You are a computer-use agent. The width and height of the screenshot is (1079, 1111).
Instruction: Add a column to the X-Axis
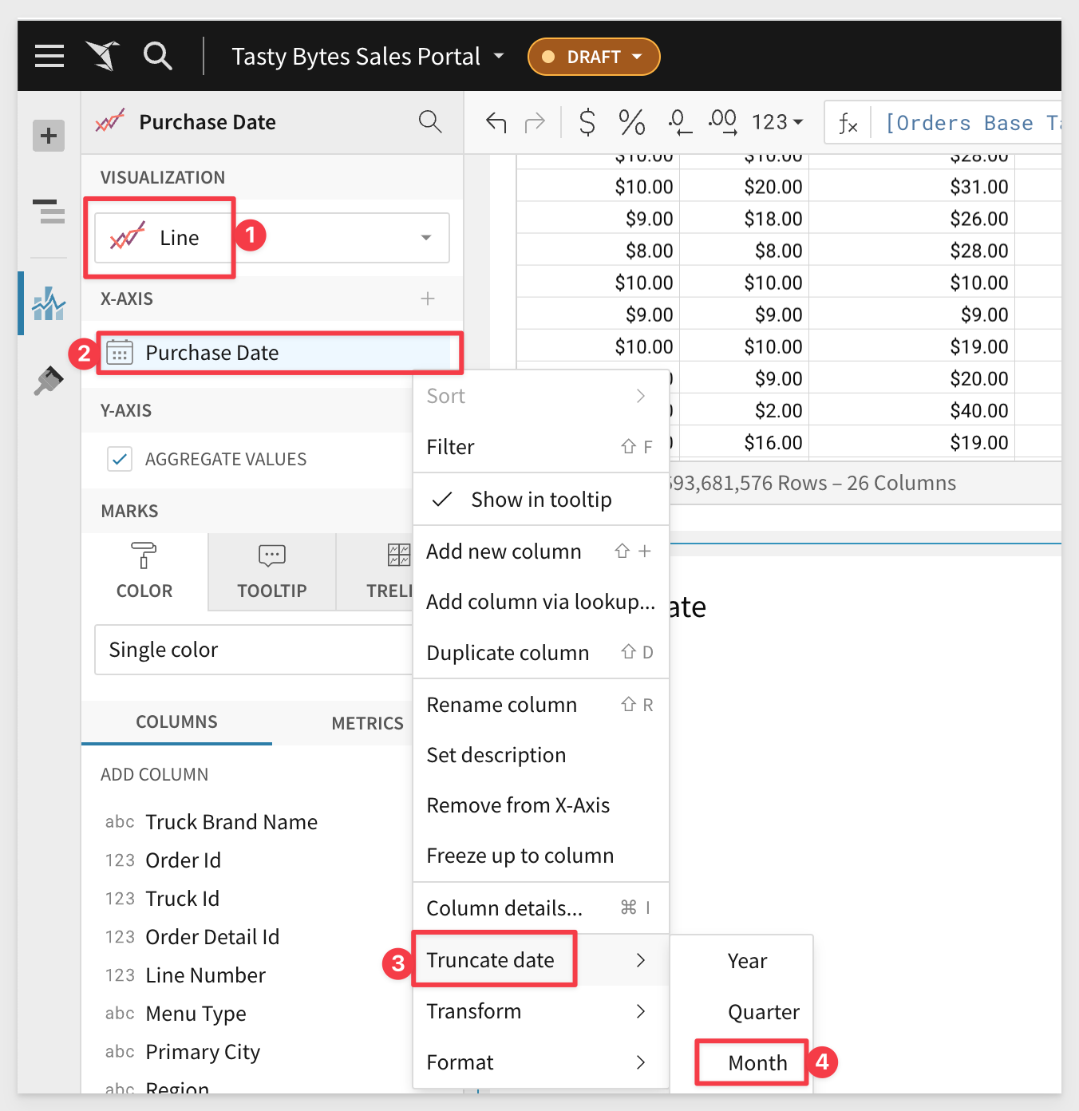(x=428, y=299)
